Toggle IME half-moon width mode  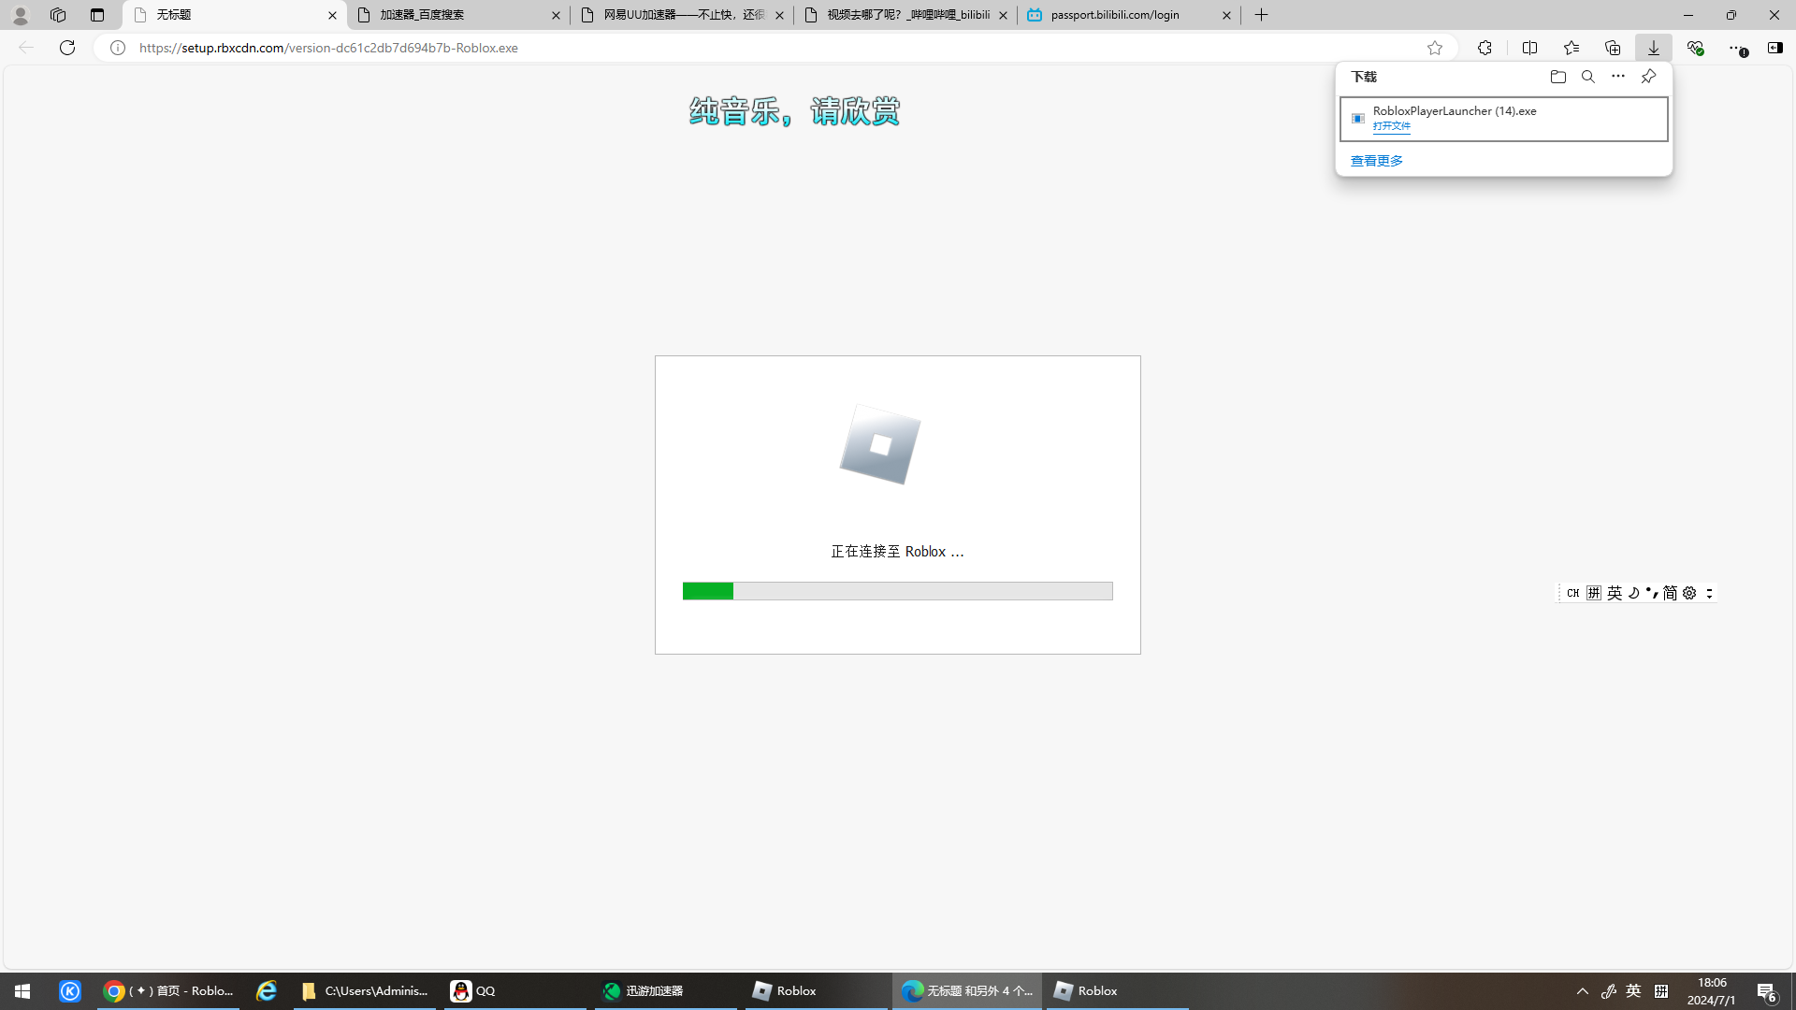coord(1633,593)
